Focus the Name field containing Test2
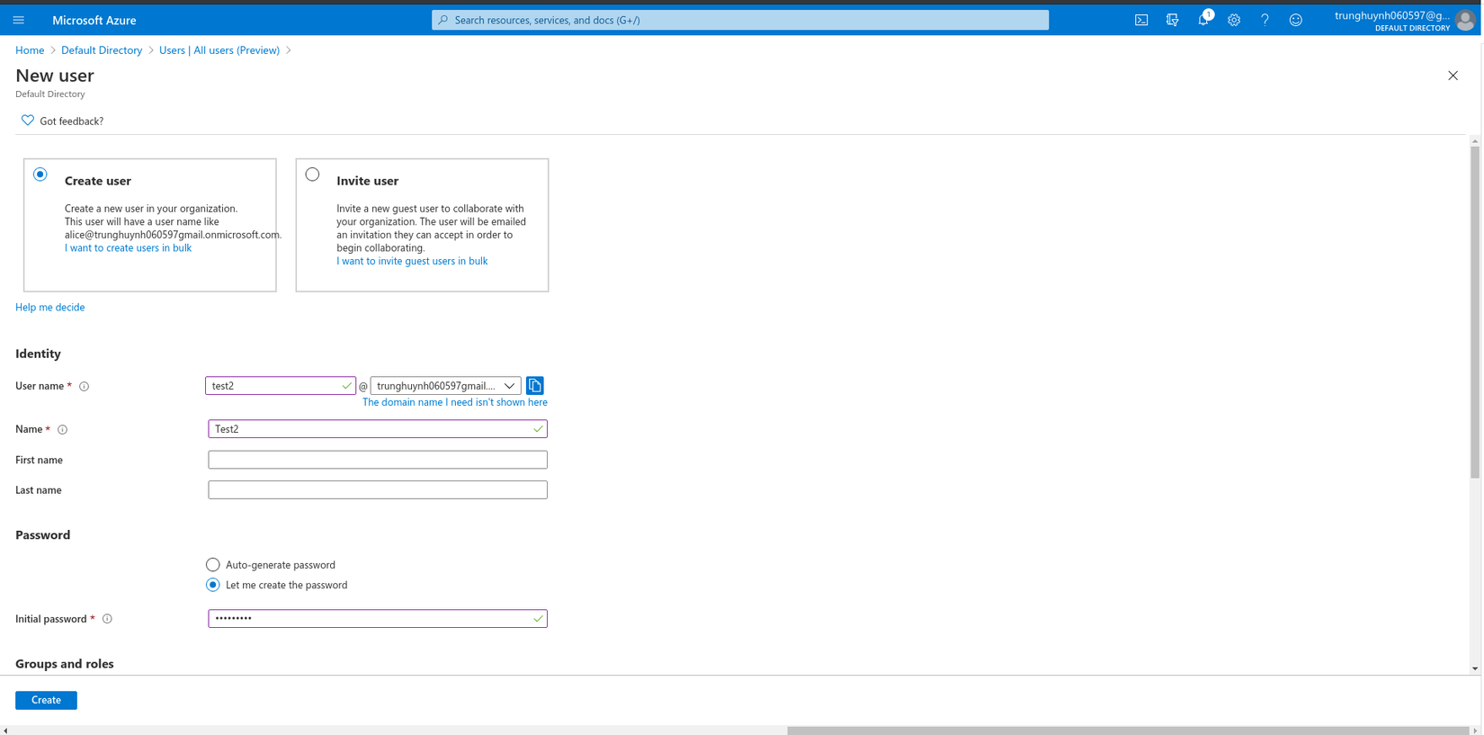The height and width of the screenshot is (735, 1484). tap(378, 429)
